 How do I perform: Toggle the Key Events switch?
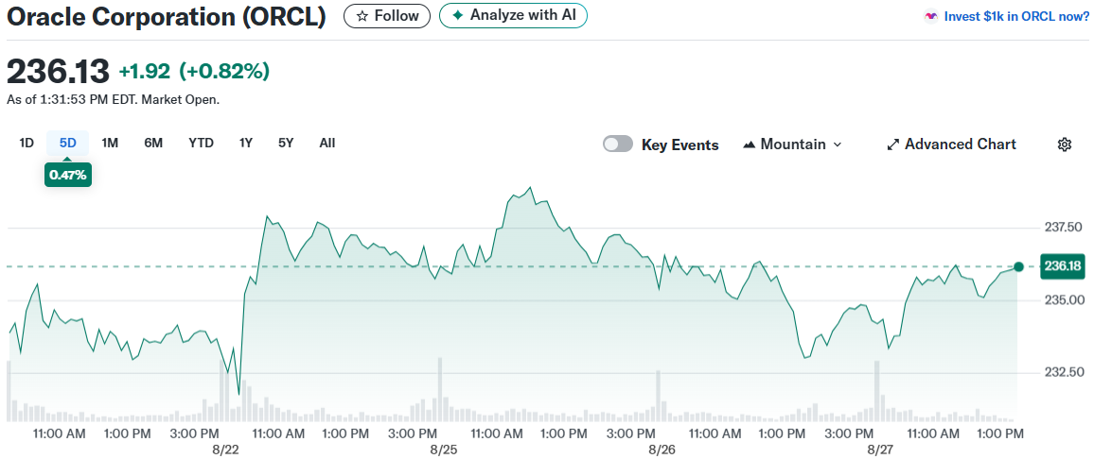point(618,144)
